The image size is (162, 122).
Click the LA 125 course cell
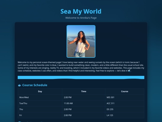pyautogui.click(x=124, y=115)
